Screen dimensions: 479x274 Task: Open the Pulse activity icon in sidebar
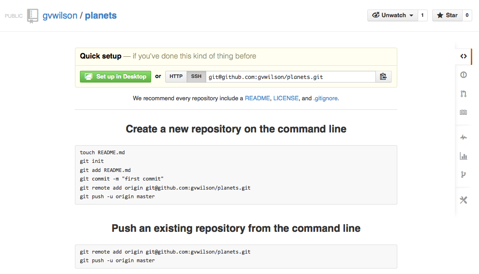pos(464,137)
